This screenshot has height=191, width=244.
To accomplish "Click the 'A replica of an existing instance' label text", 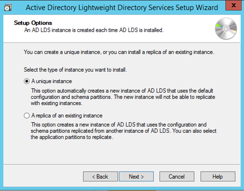I will click(x=67, y=116).
